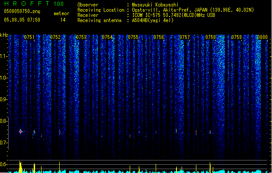Click the ICOM IC-575 53.7492 MHz receiver text

point(174,15)
